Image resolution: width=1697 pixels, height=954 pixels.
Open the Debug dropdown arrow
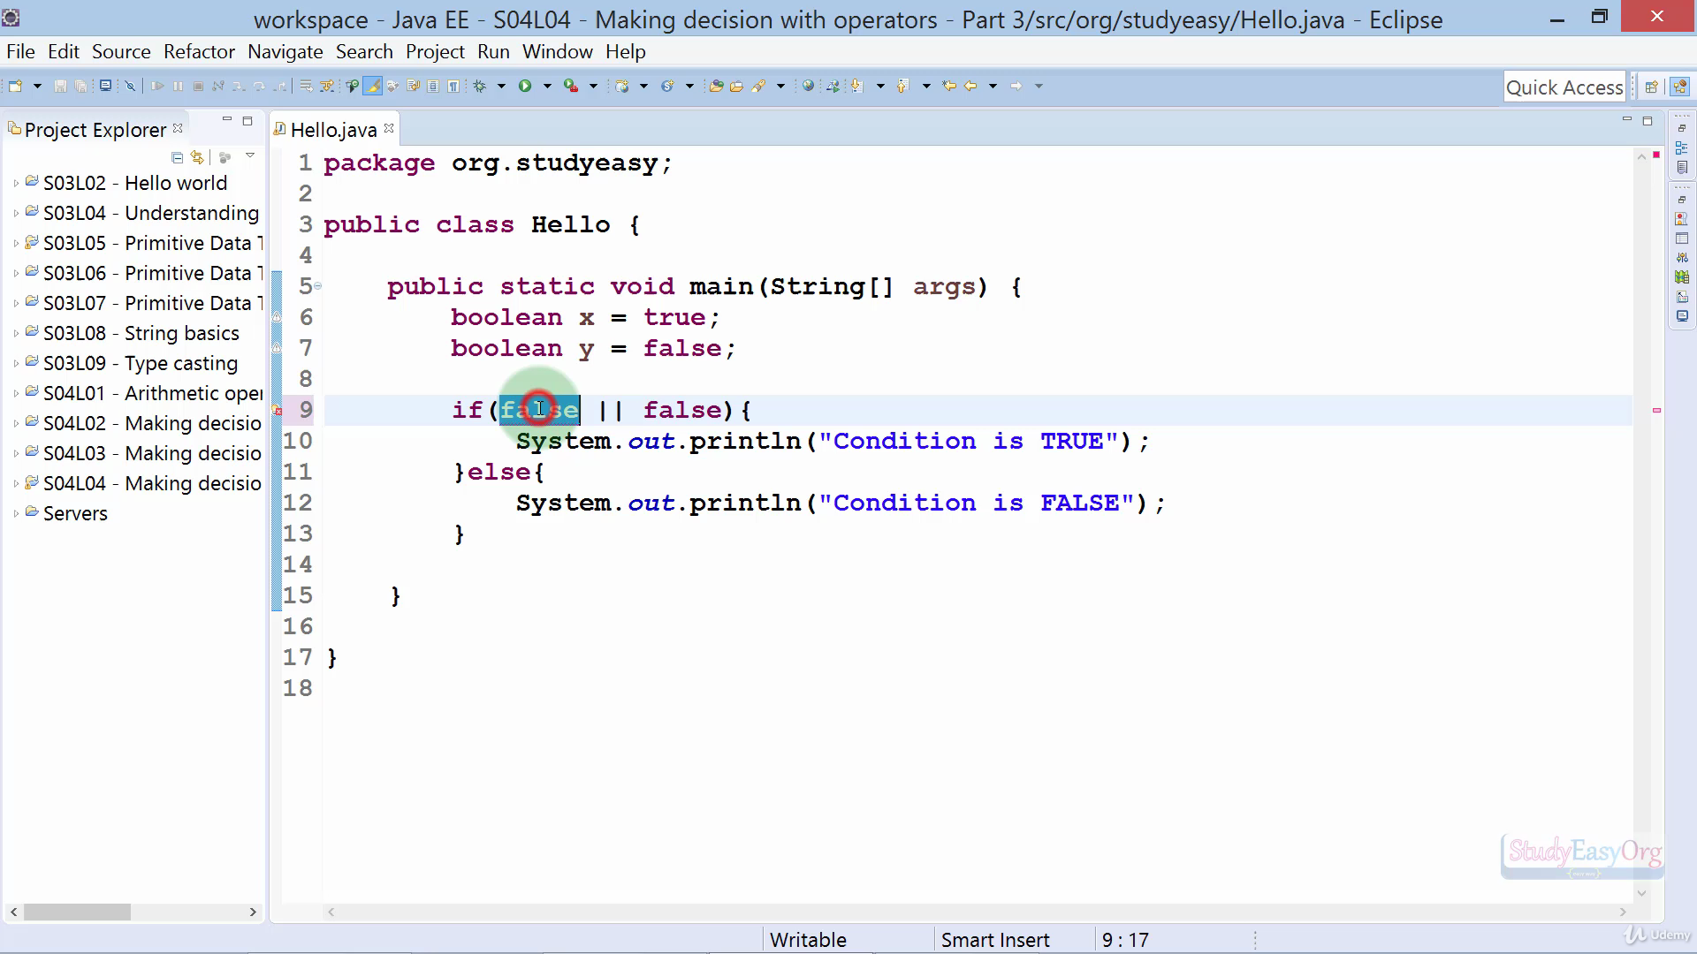click(x=501, y=86)
